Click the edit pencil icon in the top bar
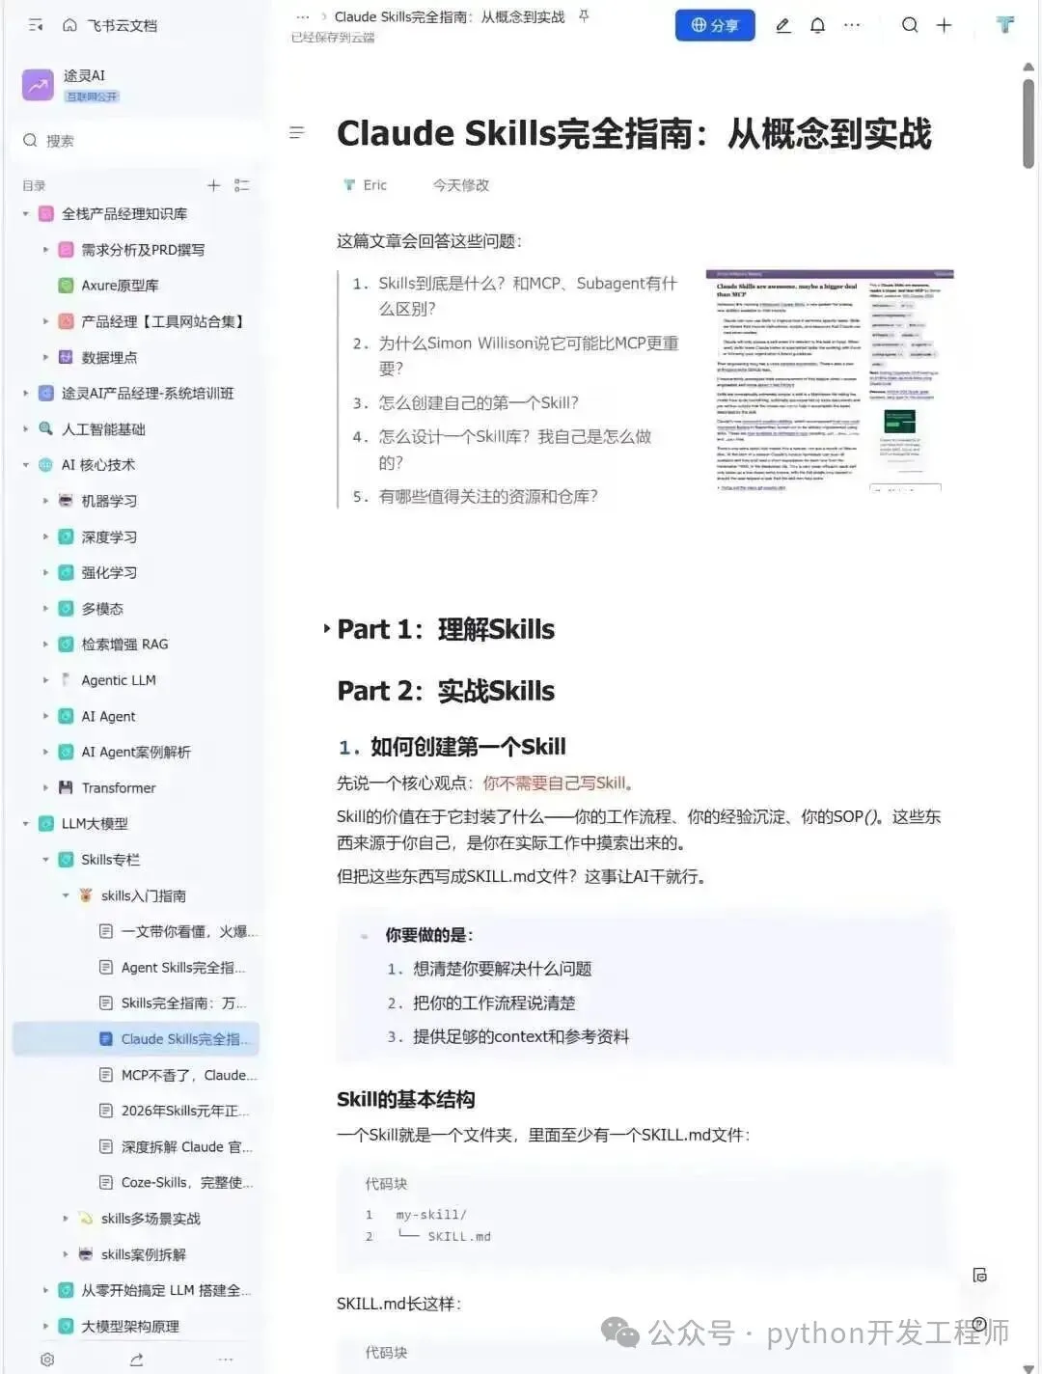Image resolution: width=1042 pixels, height=1374 pixels. 783,26
